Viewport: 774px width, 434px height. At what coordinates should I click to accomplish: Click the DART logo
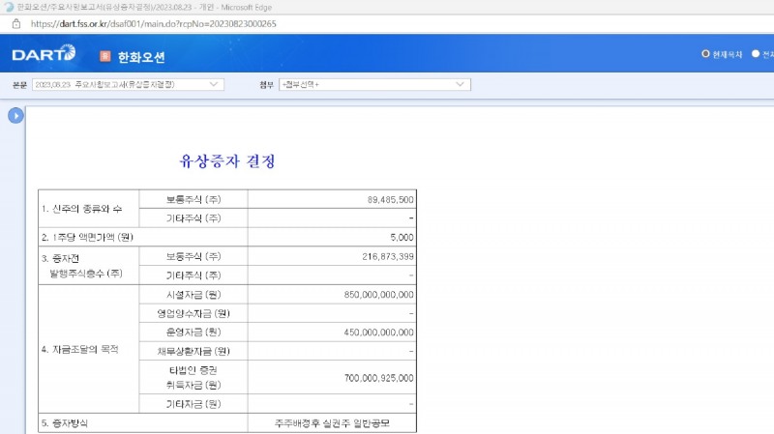pyautogui.click(x=44, y=53)
